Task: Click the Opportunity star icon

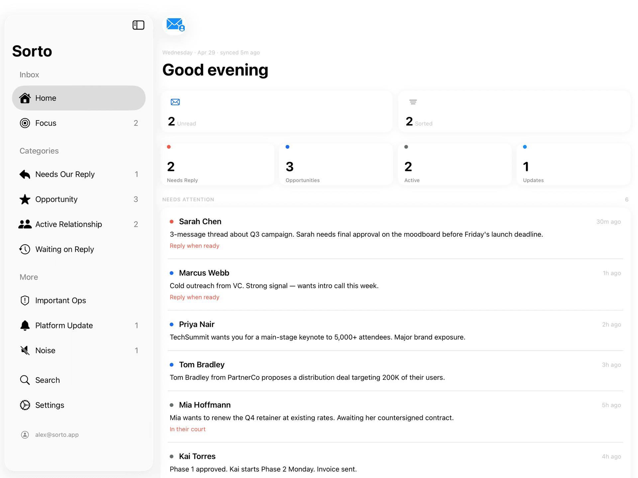Action: (25, 199)
